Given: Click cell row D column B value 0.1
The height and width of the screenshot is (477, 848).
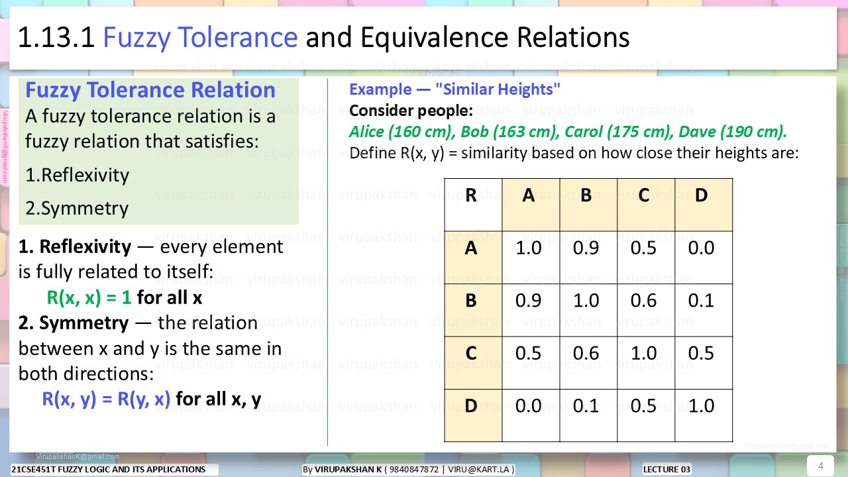Looking at the screenshot, I should [588, 415].
